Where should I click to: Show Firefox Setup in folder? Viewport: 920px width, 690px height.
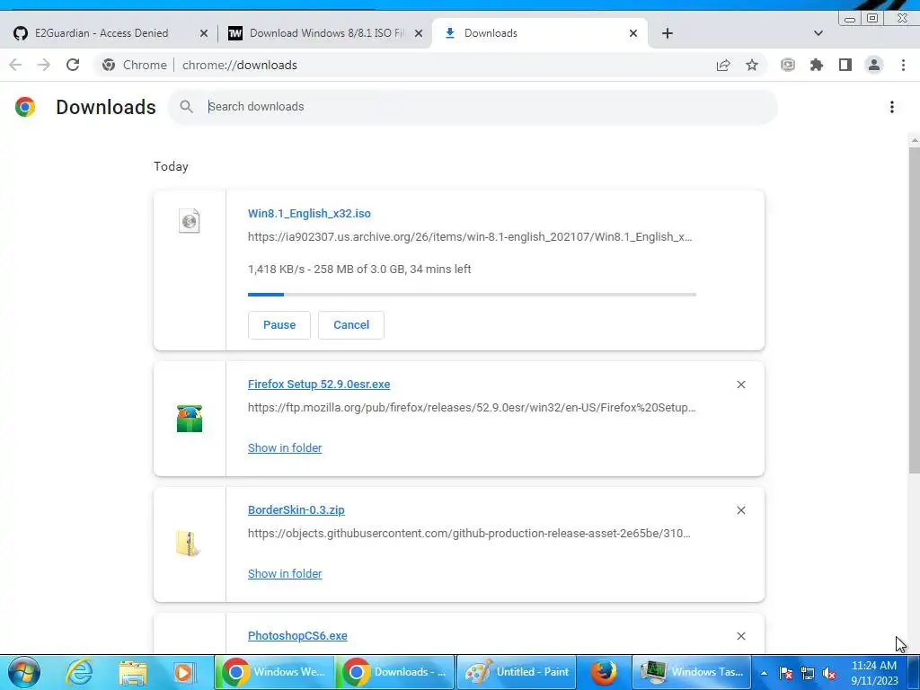pos(285,448)
